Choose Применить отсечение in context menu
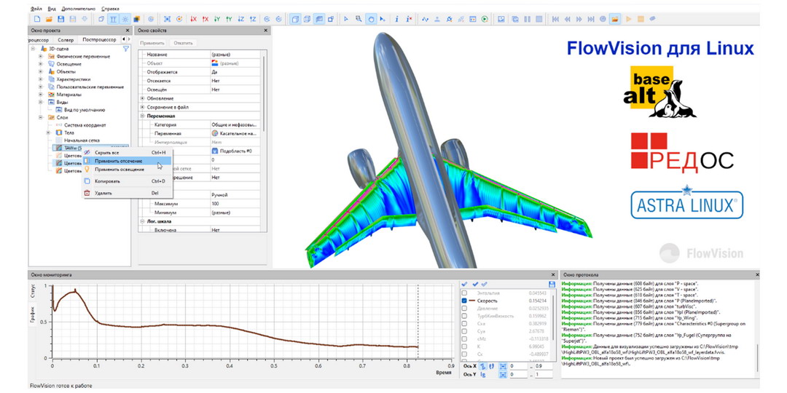Screen dimensions: 787x393 127,161
